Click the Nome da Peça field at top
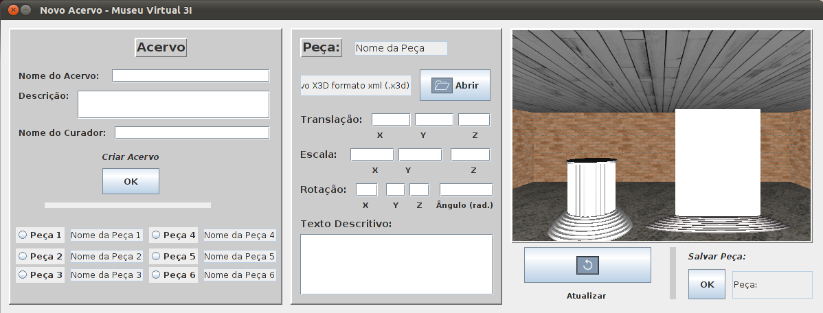The width and height of the screenshot is (823, 313). click(x=401, y=48)
